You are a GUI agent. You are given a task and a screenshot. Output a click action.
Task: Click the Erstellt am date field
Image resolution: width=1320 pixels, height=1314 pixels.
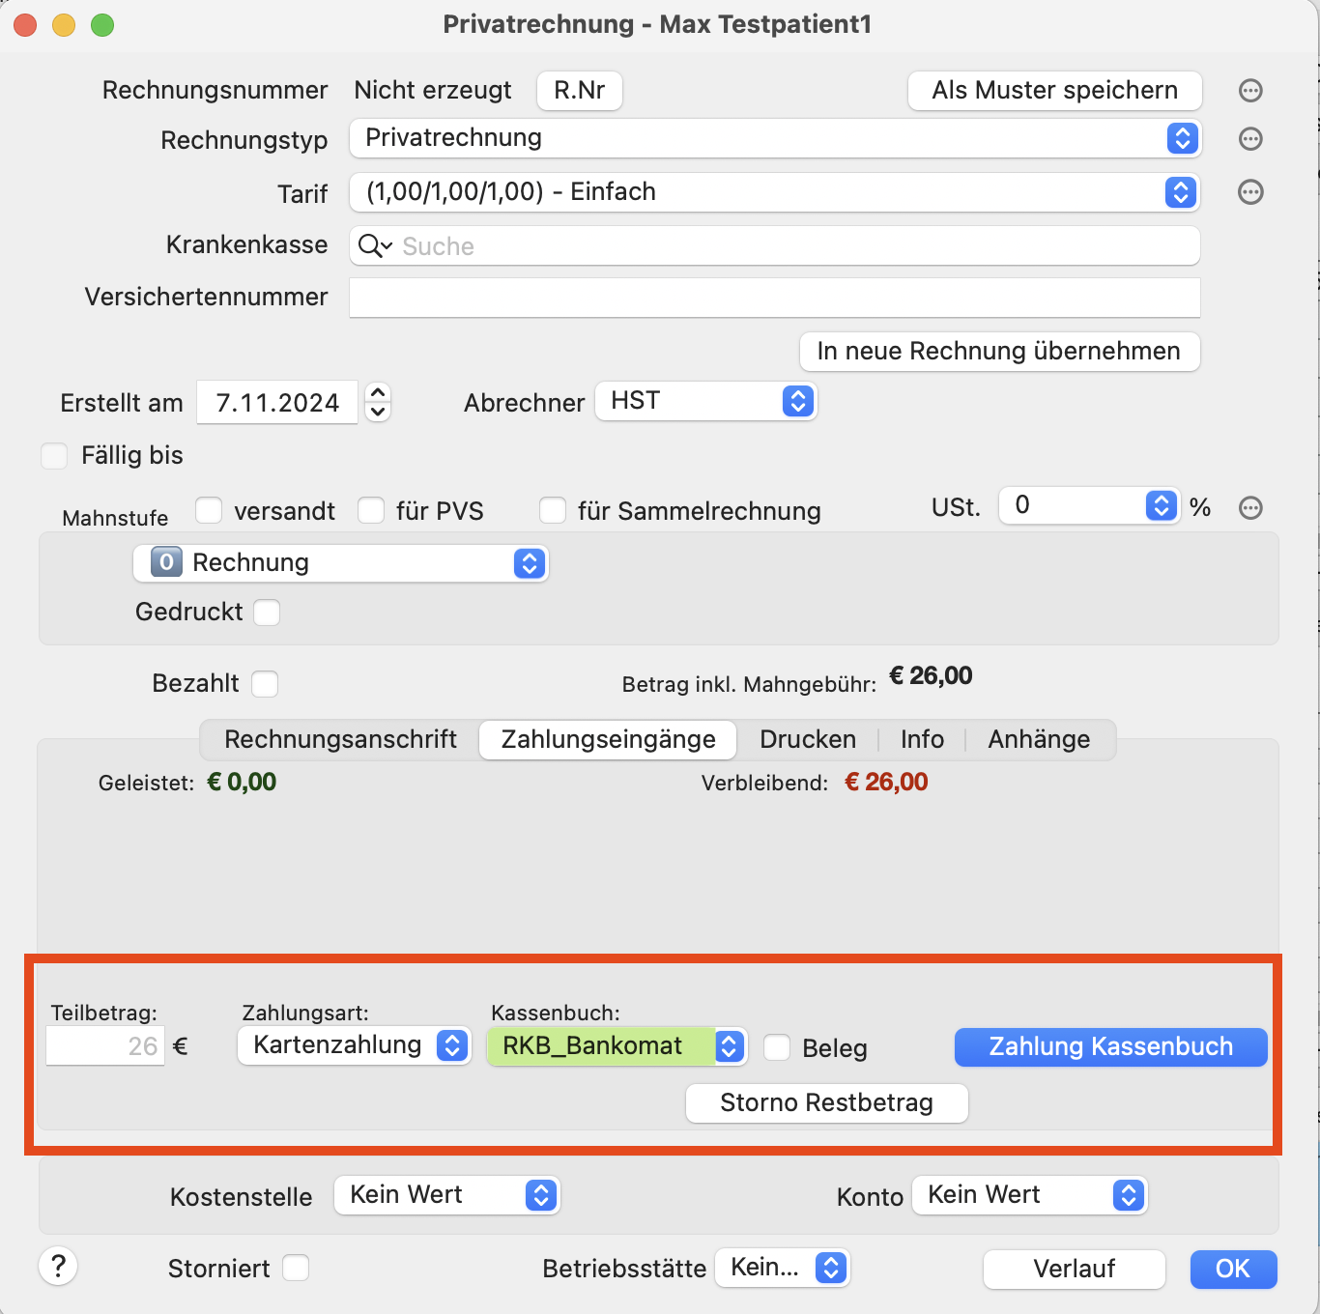point(277,402)
